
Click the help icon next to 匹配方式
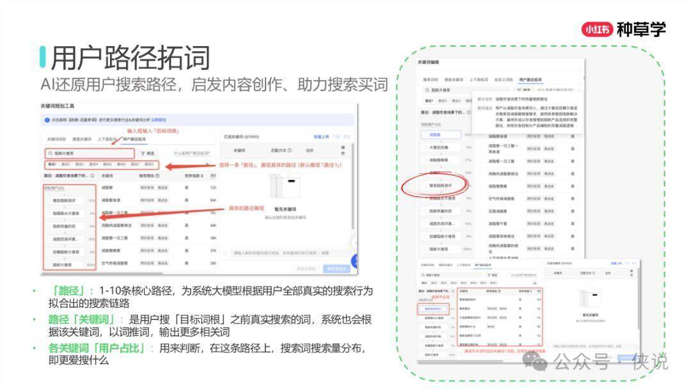click(289, 150)
